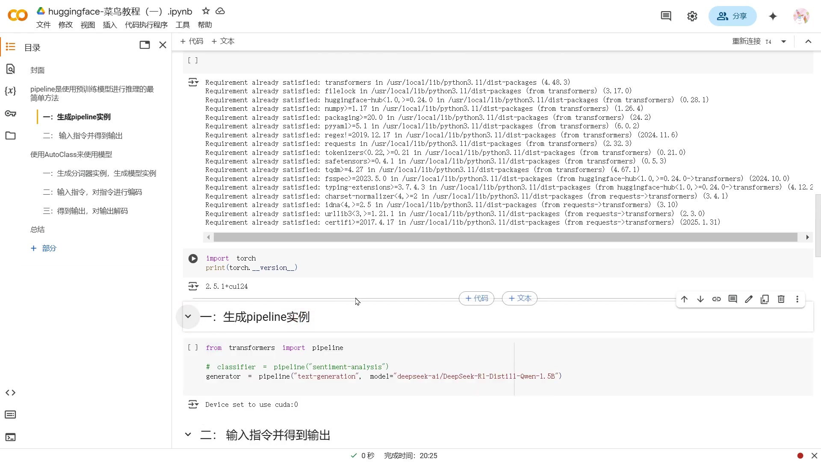Click the 分享 share button
The width and height of the screenshot is (821, 462).
point(732,16)
